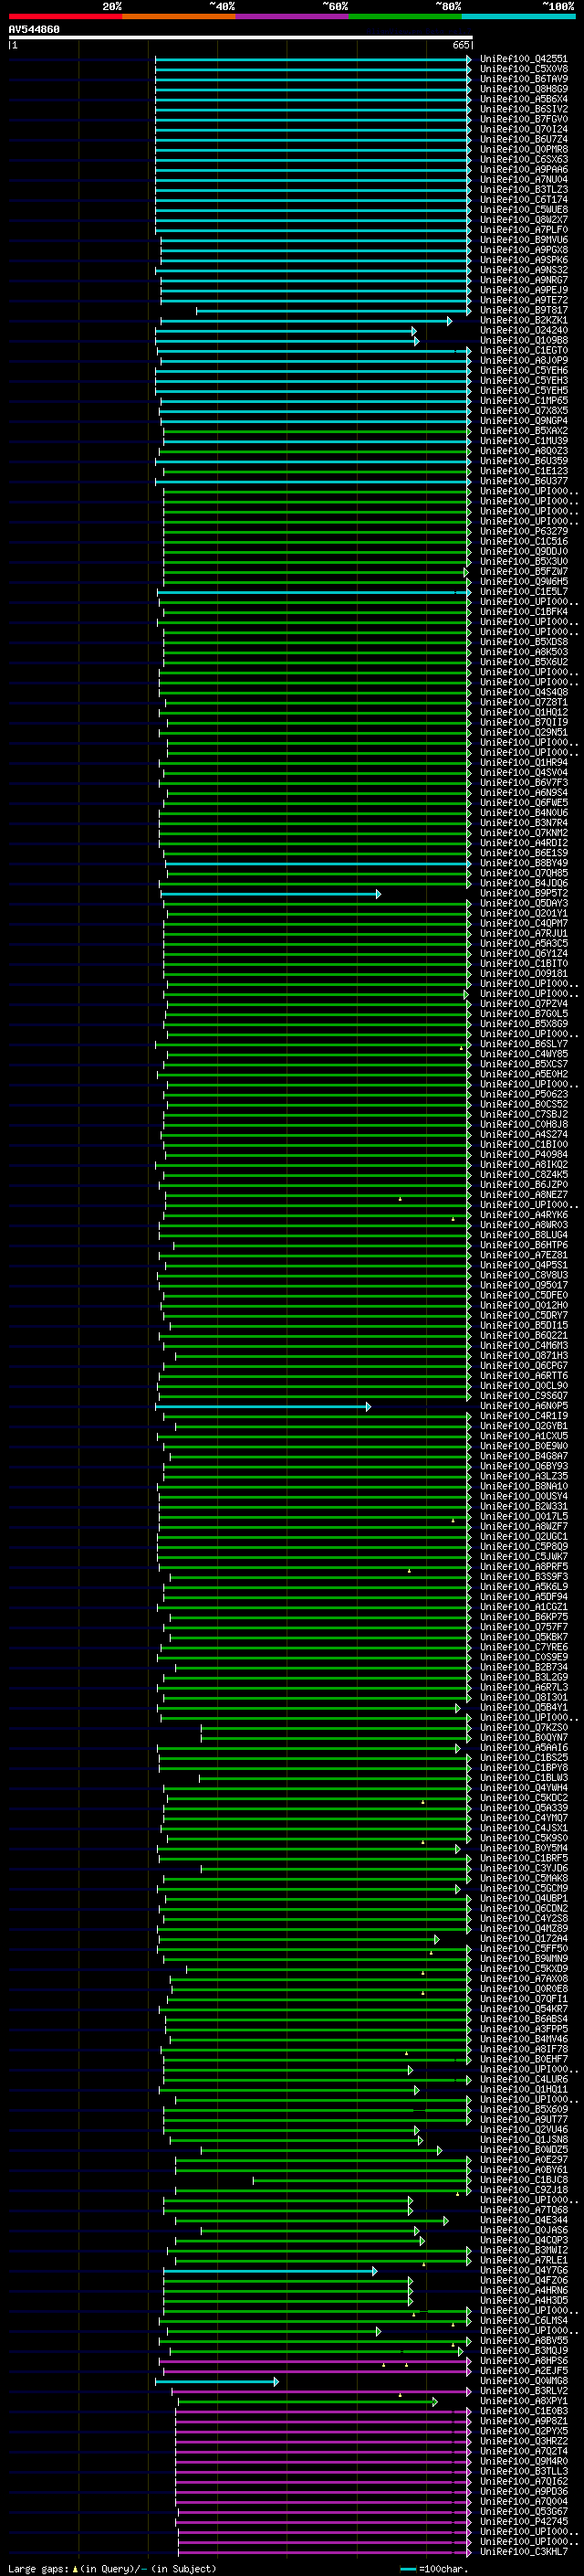
Task: Click the =100char. scale legend
Action: pos(435,2568)
